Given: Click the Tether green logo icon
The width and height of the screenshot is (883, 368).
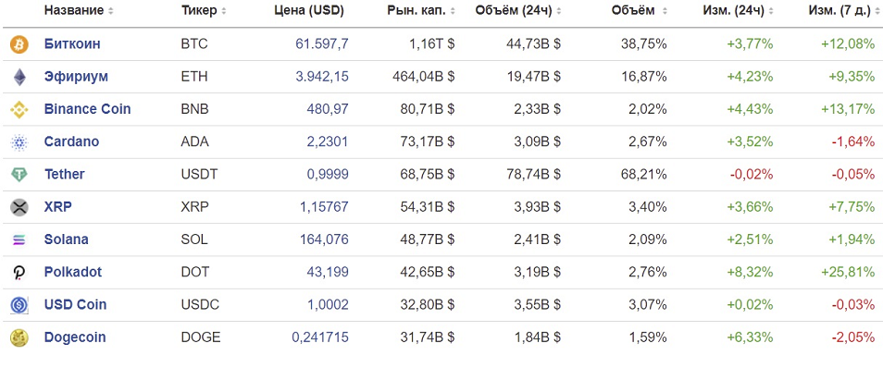Looking at the screenshot, I should (x=19, y=175).
